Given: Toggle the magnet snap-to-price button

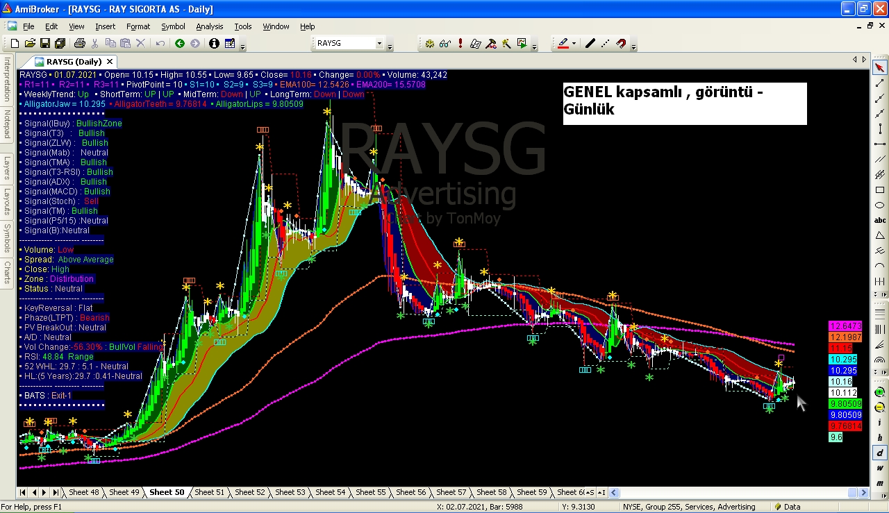Looking at the screenshot, I should [x=621, y=43].
